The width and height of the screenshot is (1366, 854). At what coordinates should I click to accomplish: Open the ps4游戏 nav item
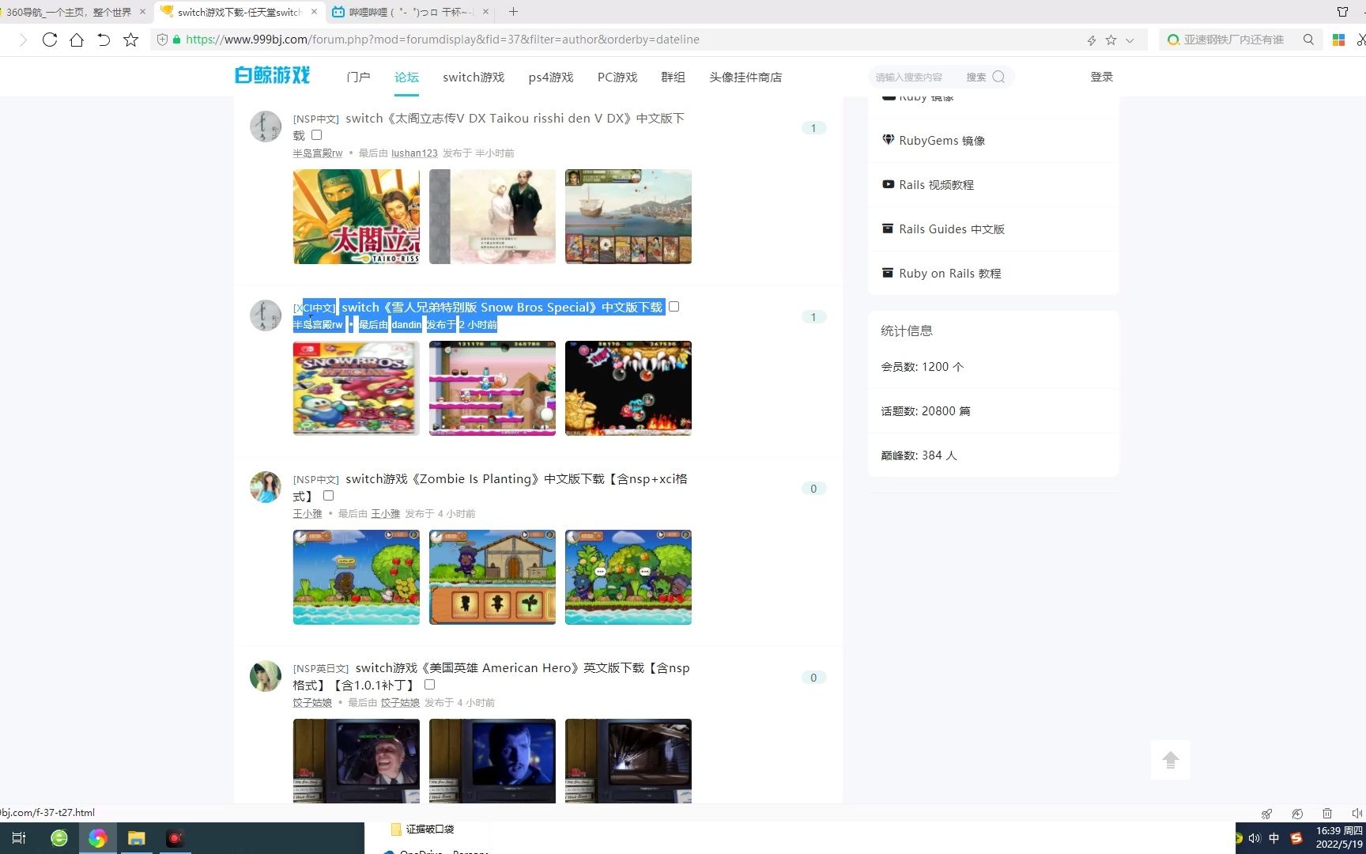tap(551, 77)
